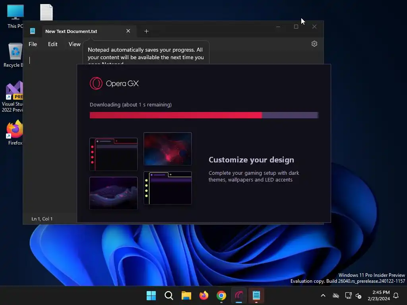Open the notifications bell
This screenshot has width=407, height=305.
point(396,295)
